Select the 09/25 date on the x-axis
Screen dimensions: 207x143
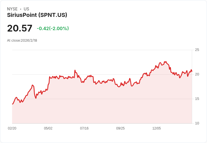(x=120, y=128)
